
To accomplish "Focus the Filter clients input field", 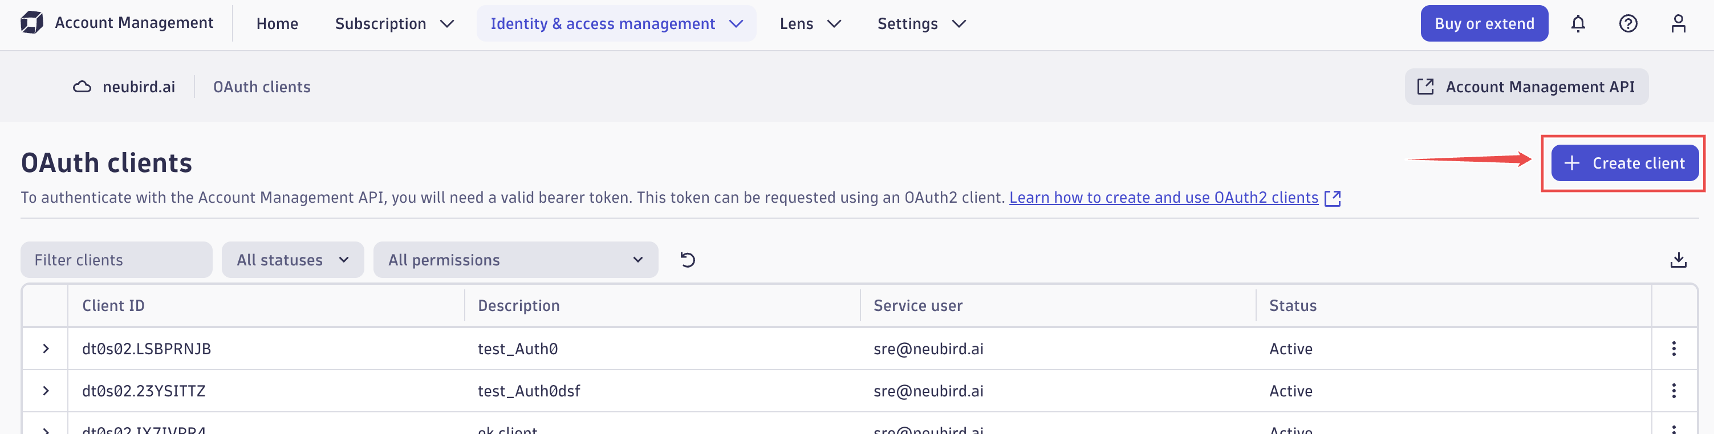I will [x=116, y=260].
